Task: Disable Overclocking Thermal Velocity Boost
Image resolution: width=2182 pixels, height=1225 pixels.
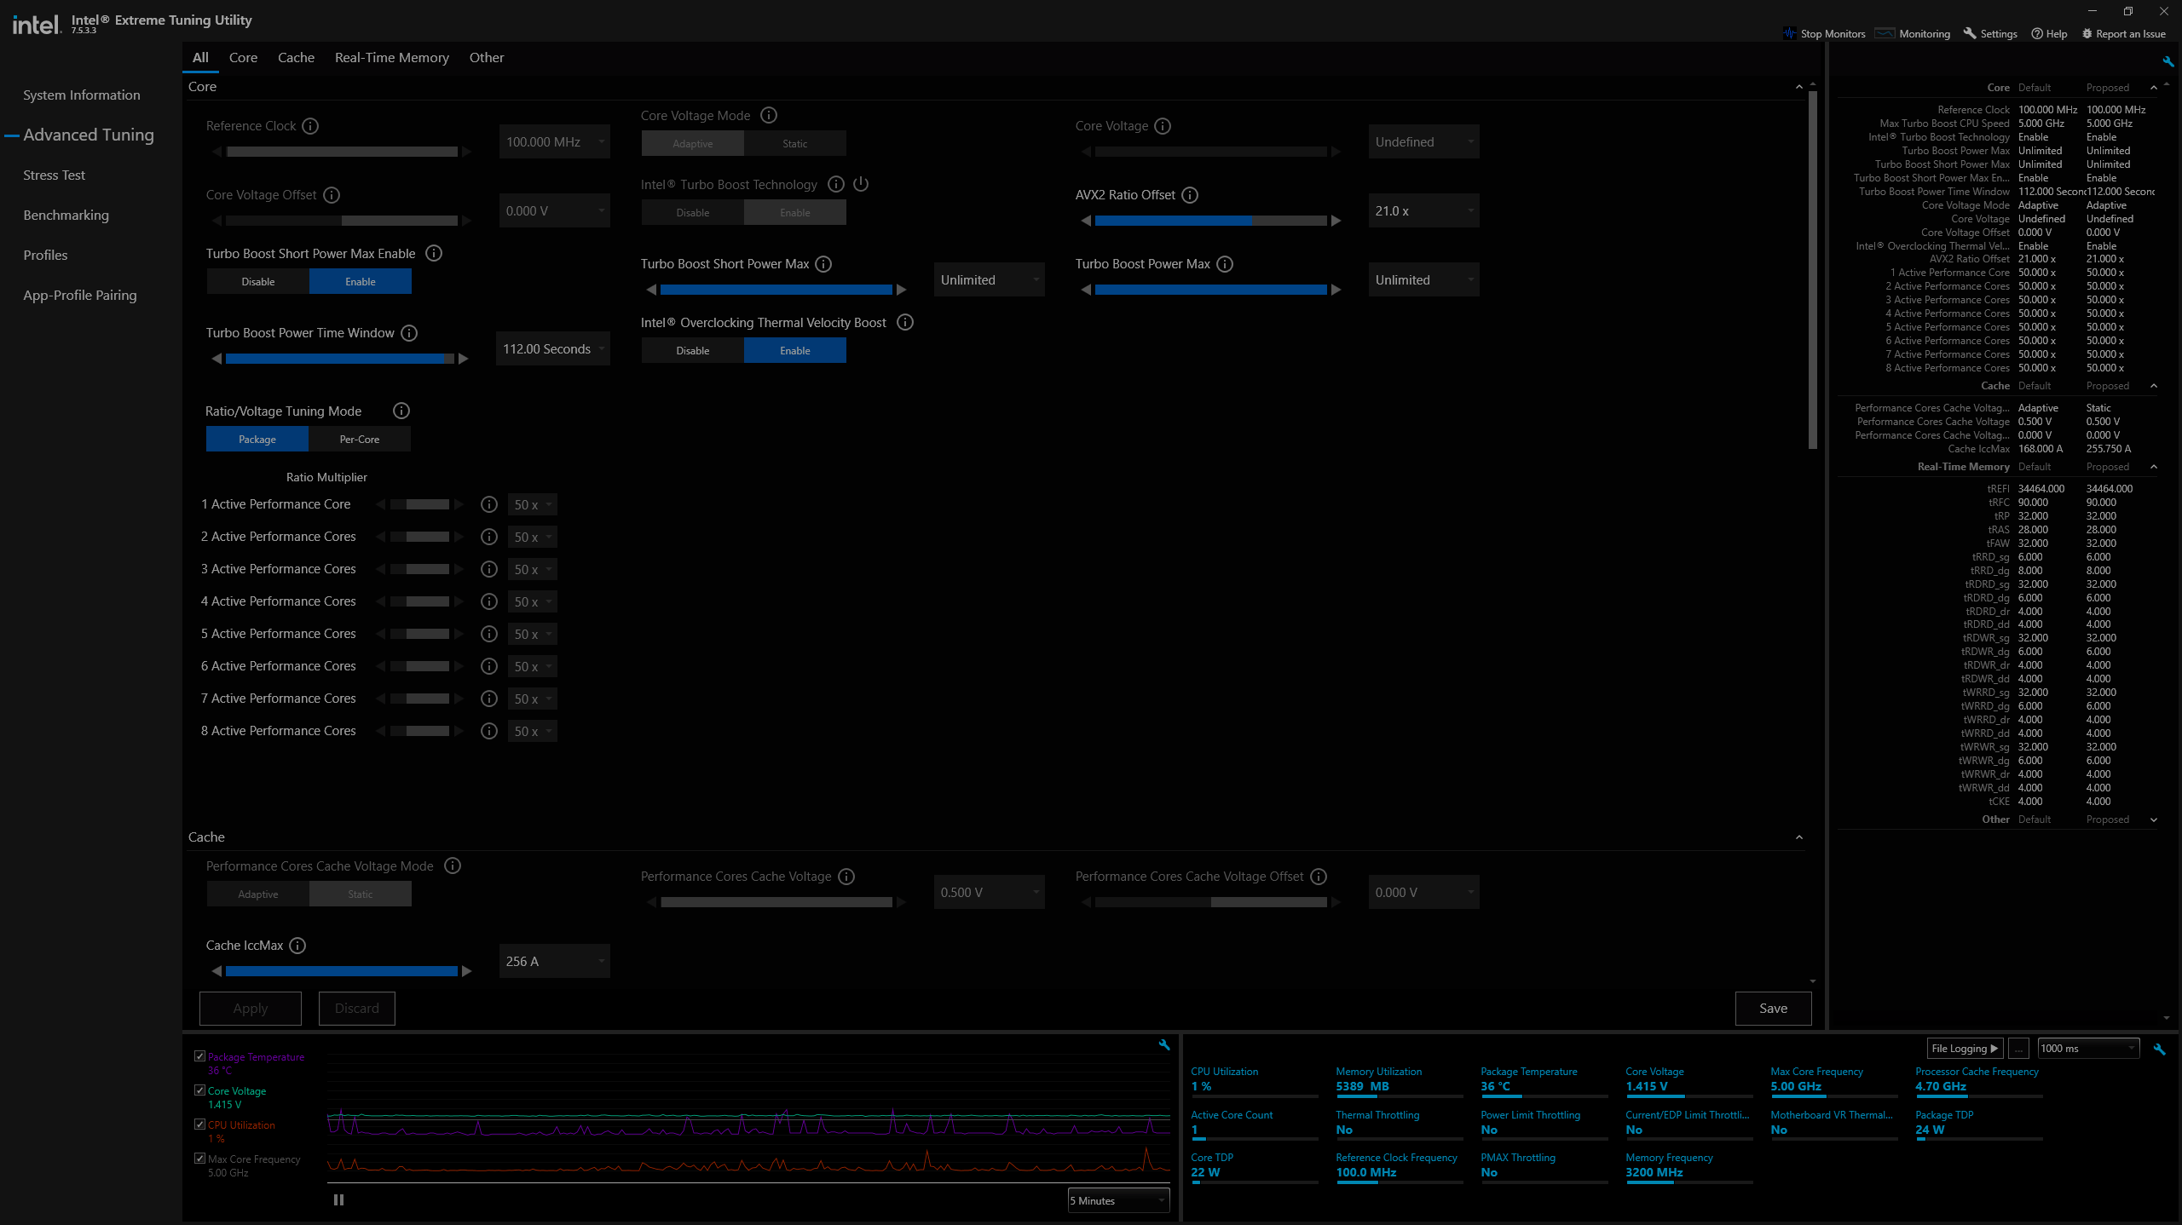Action: (x=692, y=351)
